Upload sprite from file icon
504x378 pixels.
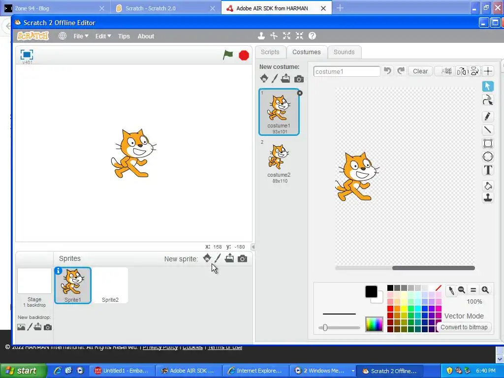[x=229, y=258]
